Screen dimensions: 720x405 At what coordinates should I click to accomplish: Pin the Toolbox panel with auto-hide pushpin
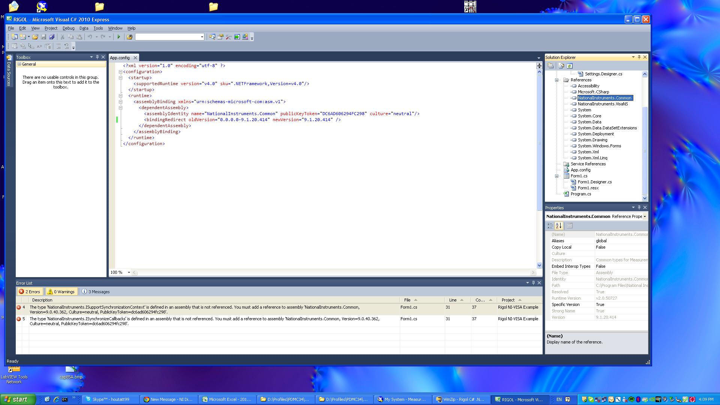[x=97, y=57]
